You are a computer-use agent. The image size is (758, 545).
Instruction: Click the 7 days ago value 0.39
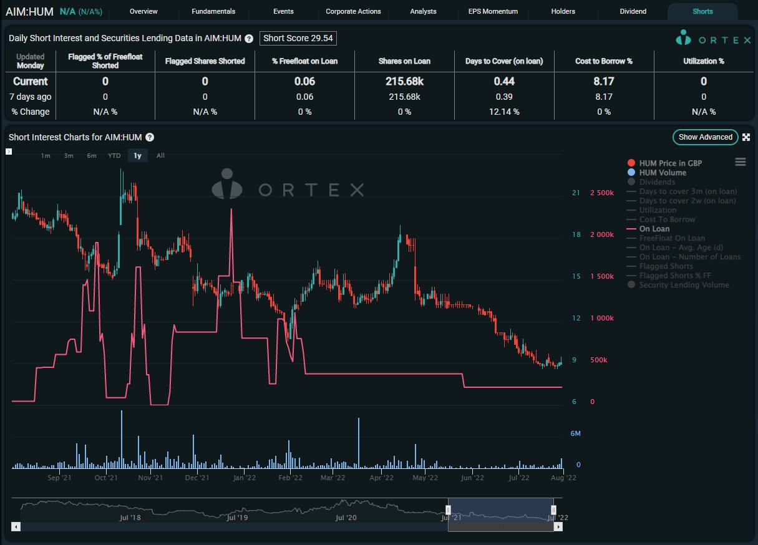click(504, 97)
